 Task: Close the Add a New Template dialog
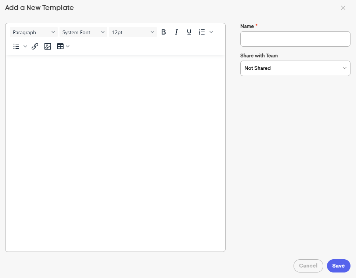pos(343,8)
